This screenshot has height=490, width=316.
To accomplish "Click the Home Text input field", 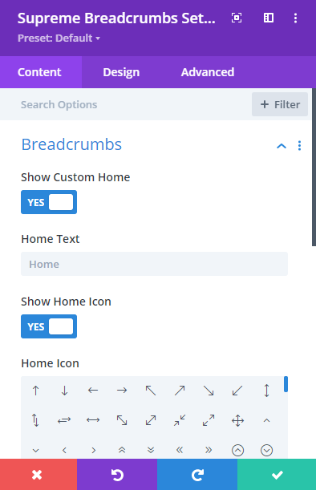I will 155,264.
